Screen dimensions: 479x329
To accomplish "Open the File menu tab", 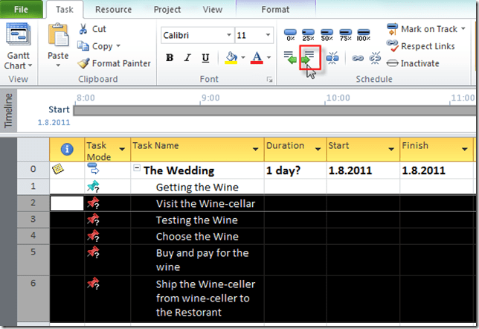I will click(21, 10).
